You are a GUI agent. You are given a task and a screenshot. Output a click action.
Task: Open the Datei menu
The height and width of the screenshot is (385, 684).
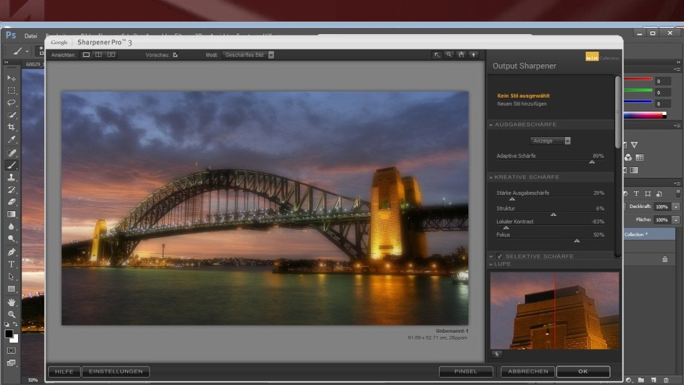pos(31,36)
